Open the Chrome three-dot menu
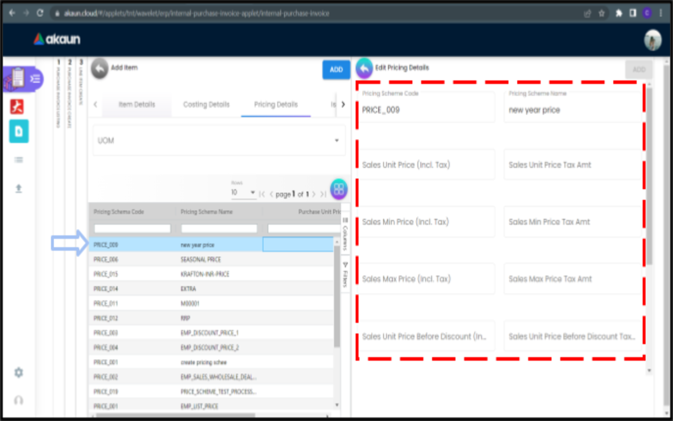Screen dimensions: 673x421 tap(661, 13)
